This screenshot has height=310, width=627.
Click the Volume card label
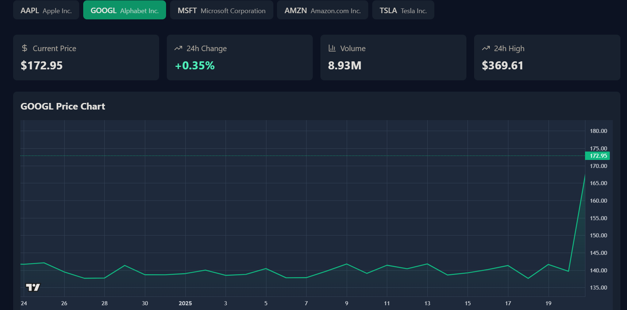[353, 48]
